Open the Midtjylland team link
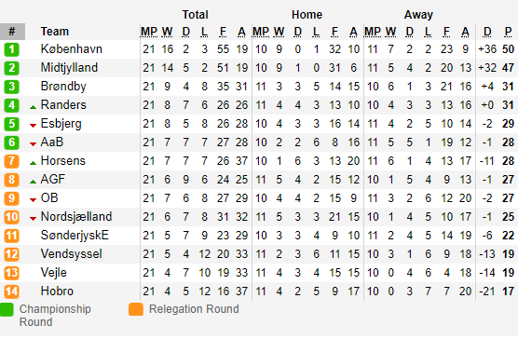 coord(69,68)
